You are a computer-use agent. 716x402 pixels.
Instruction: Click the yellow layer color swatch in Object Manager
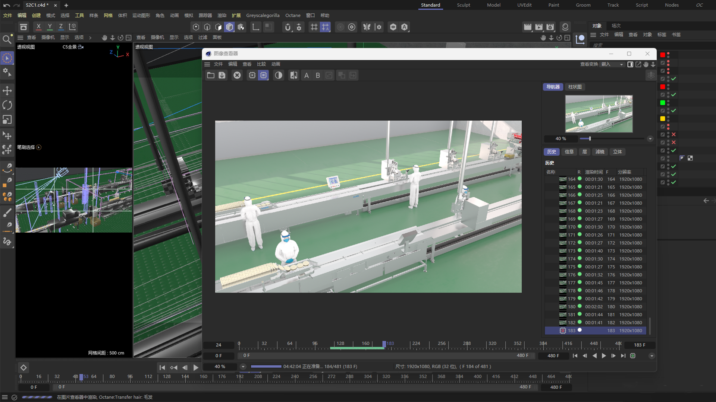point(663,119)
